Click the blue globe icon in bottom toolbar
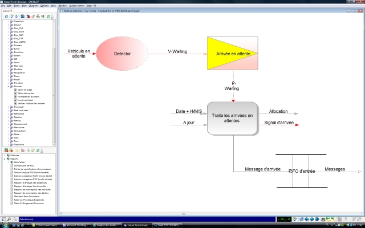Image resolution: width=365 pixels, height=228 pixels. tap(302, 219)
